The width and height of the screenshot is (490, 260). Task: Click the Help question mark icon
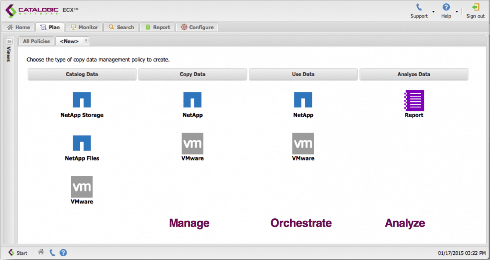pyautogui.click(x=446, y=7)
